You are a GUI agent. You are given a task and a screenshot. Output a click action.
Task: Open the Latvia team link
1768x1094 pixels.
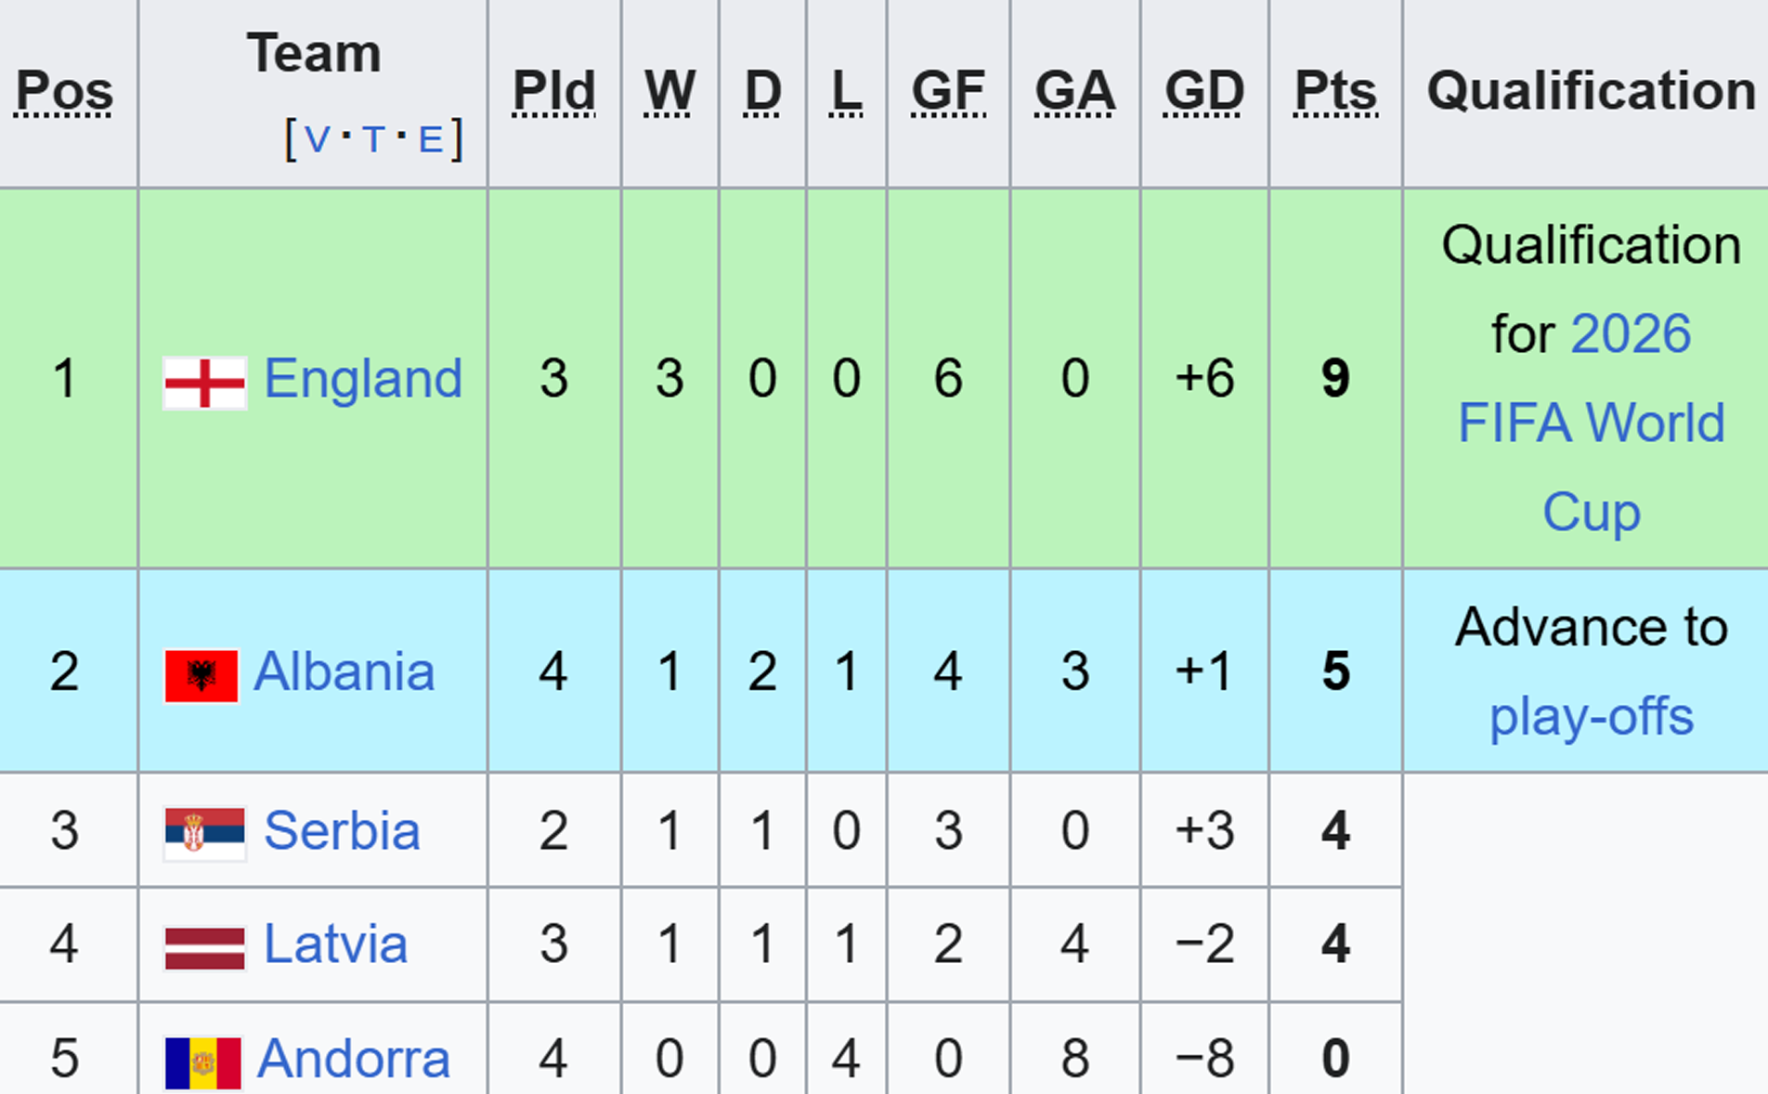click(x=335, y=944)
